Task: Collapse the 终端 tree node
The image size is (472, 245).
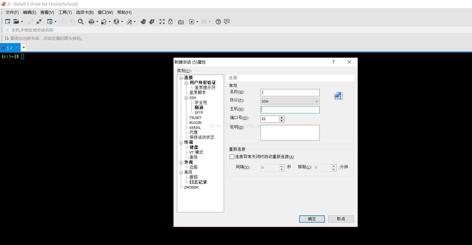Action: pos(181,143)
